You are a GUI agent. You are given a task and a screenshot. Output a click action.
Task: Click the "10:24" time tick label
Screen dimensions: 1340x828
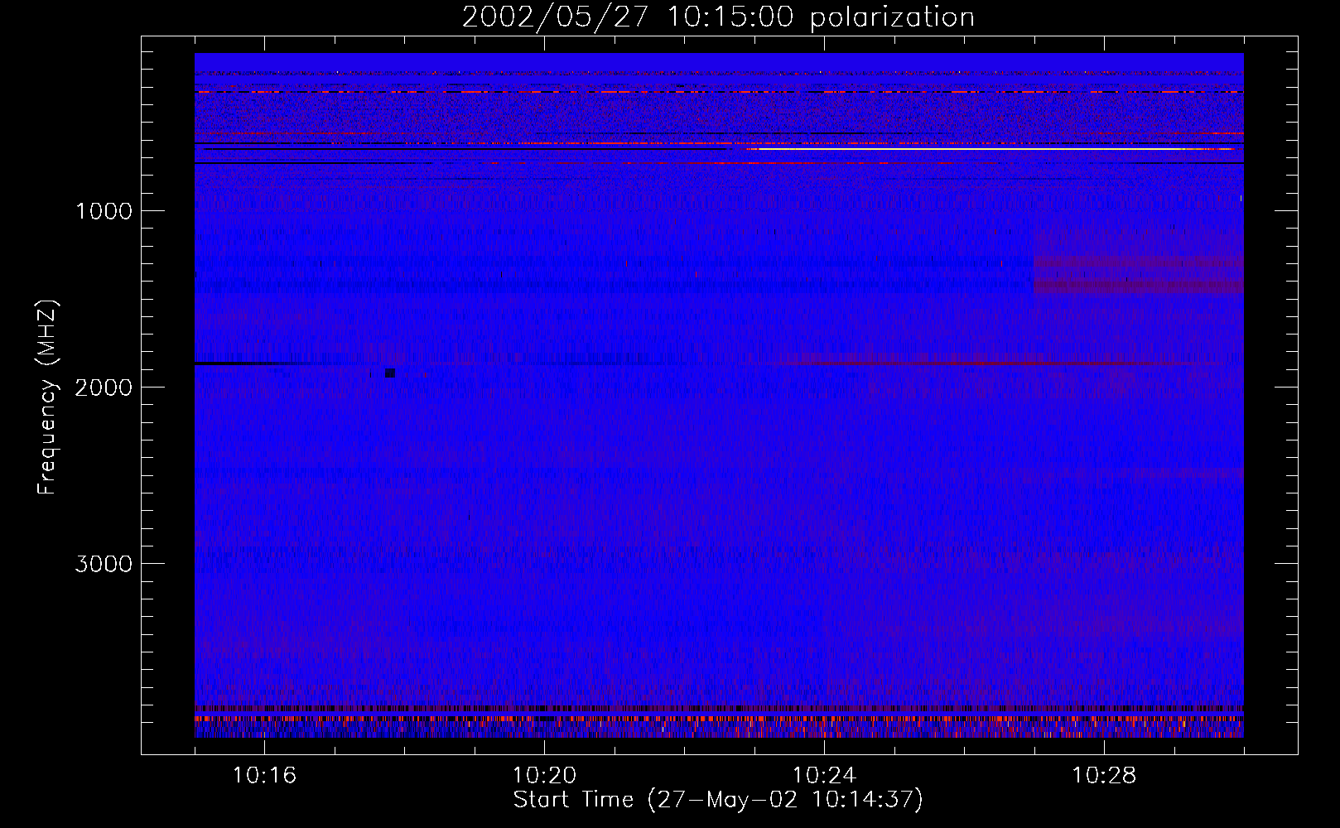point(824,776)
